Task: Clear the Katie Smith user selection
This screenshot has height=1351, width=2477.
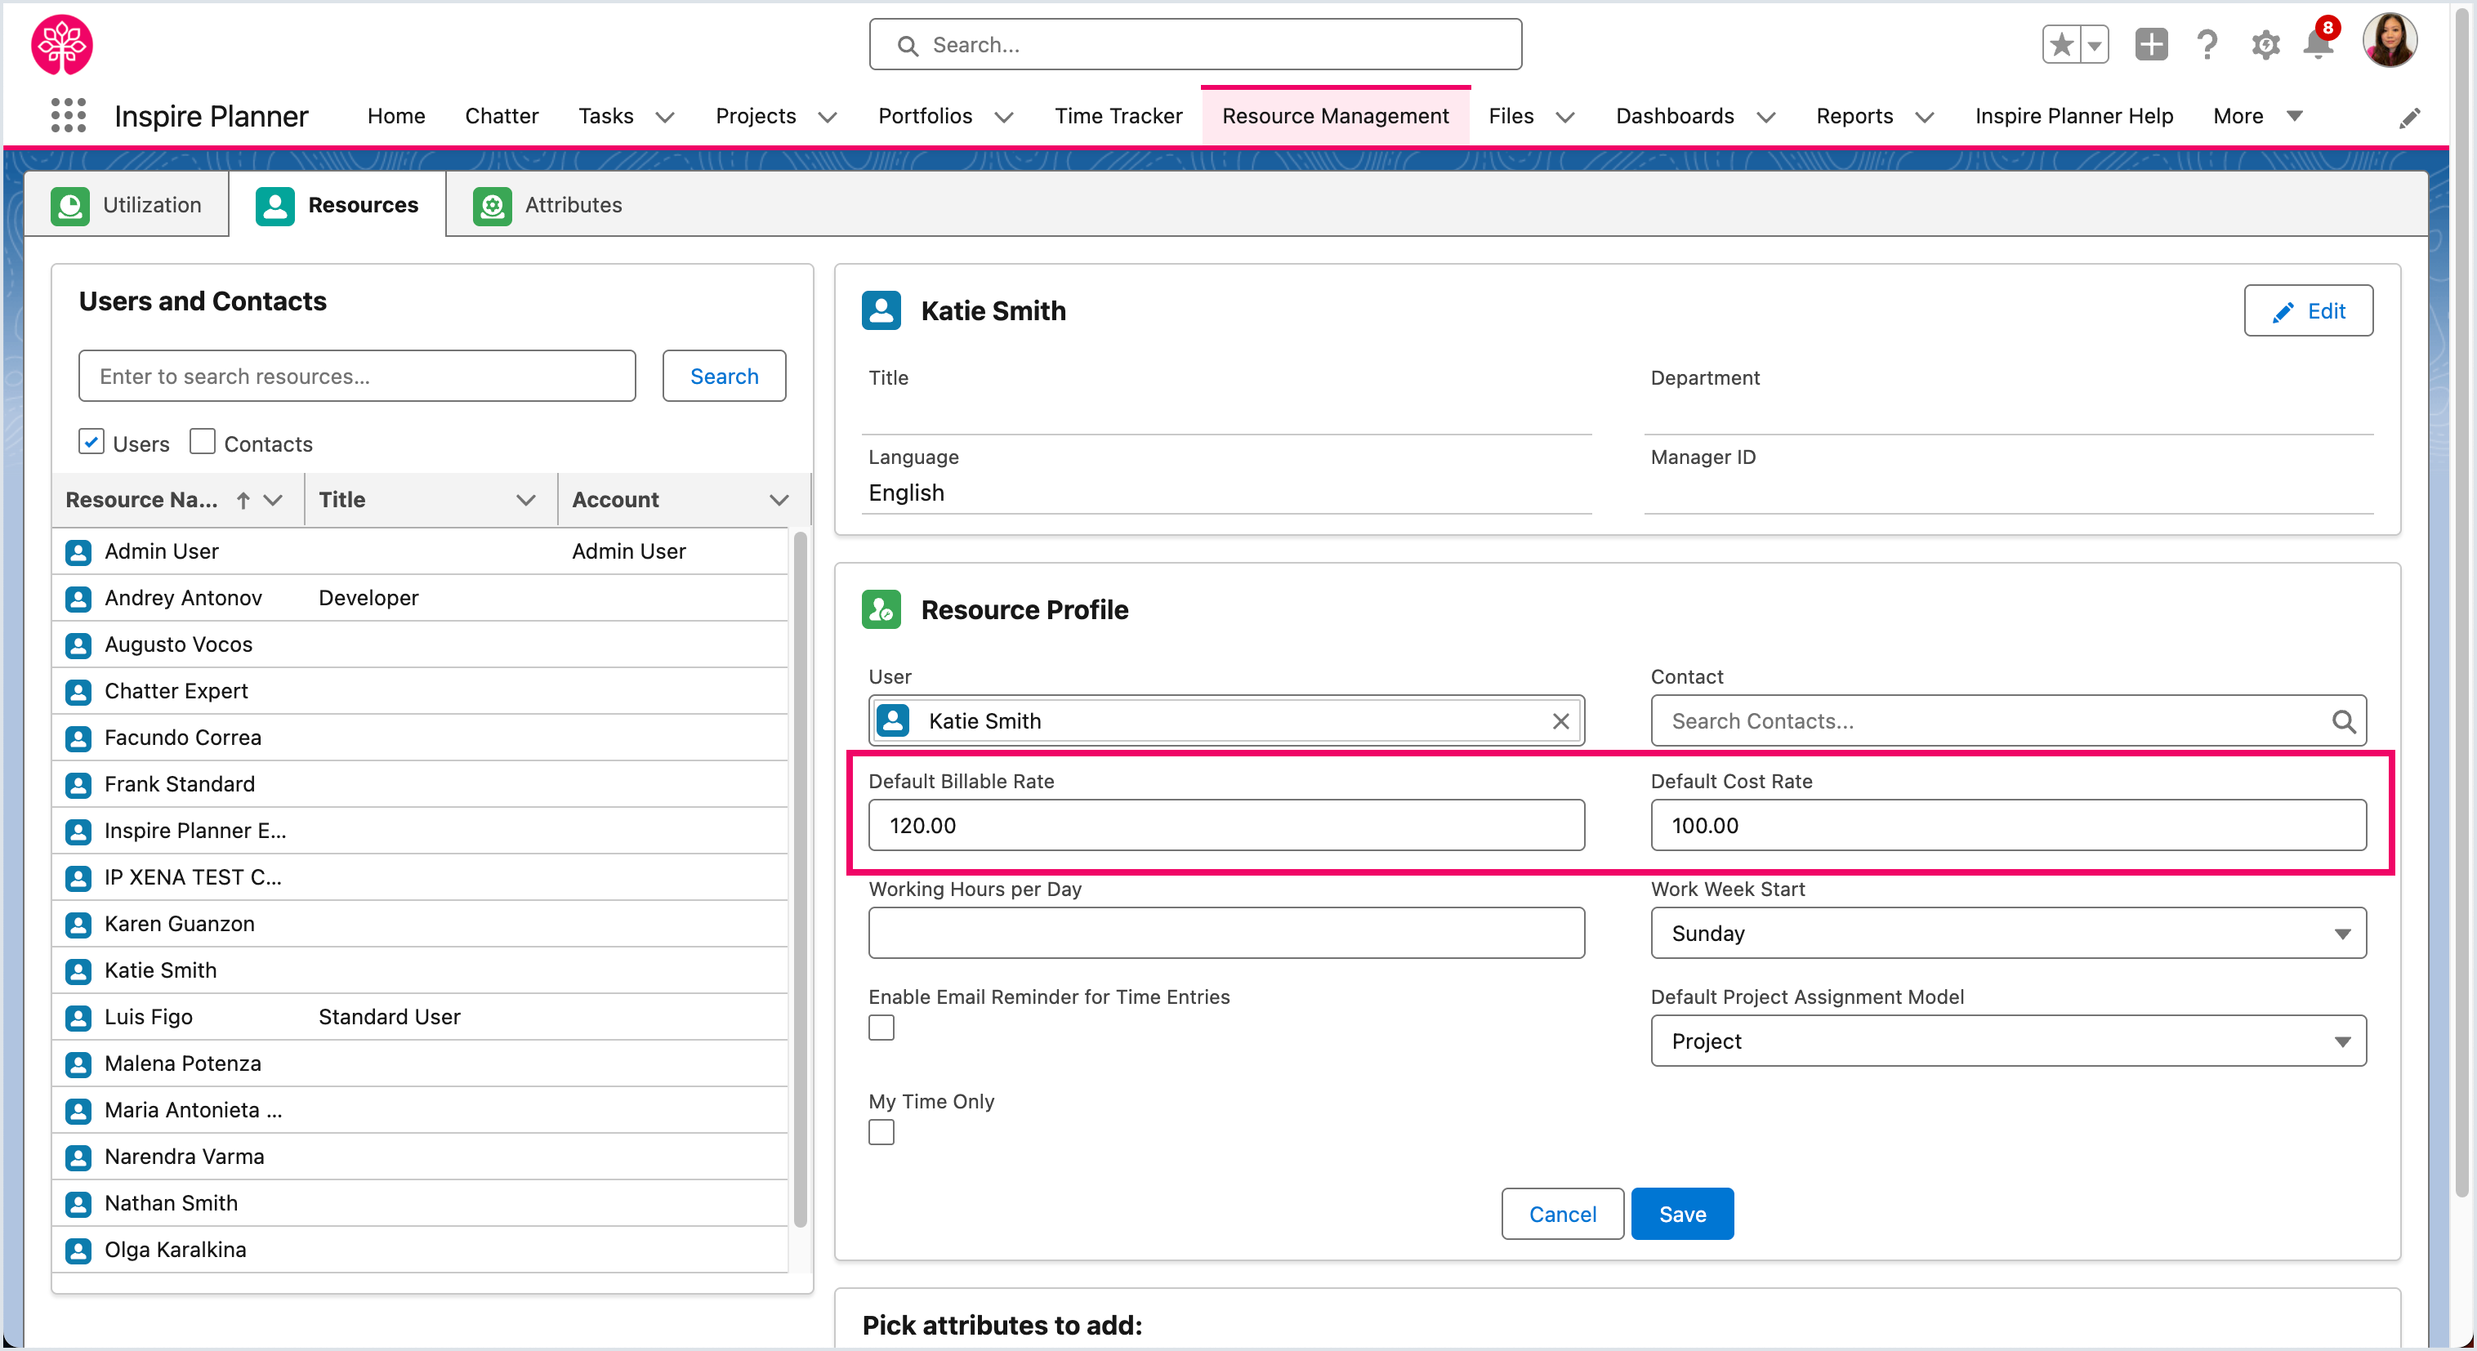Action: pyautogui.click(x=1560, y=721)
